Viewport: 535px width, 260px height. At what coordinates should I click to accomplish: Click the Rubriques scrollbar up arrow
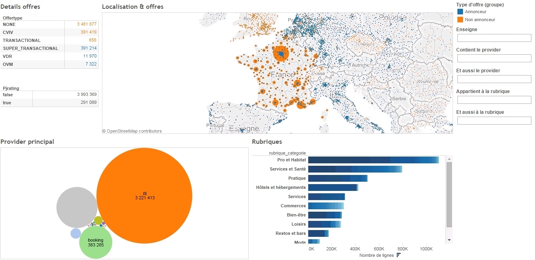pyautogui.click(x=449, y=159)
